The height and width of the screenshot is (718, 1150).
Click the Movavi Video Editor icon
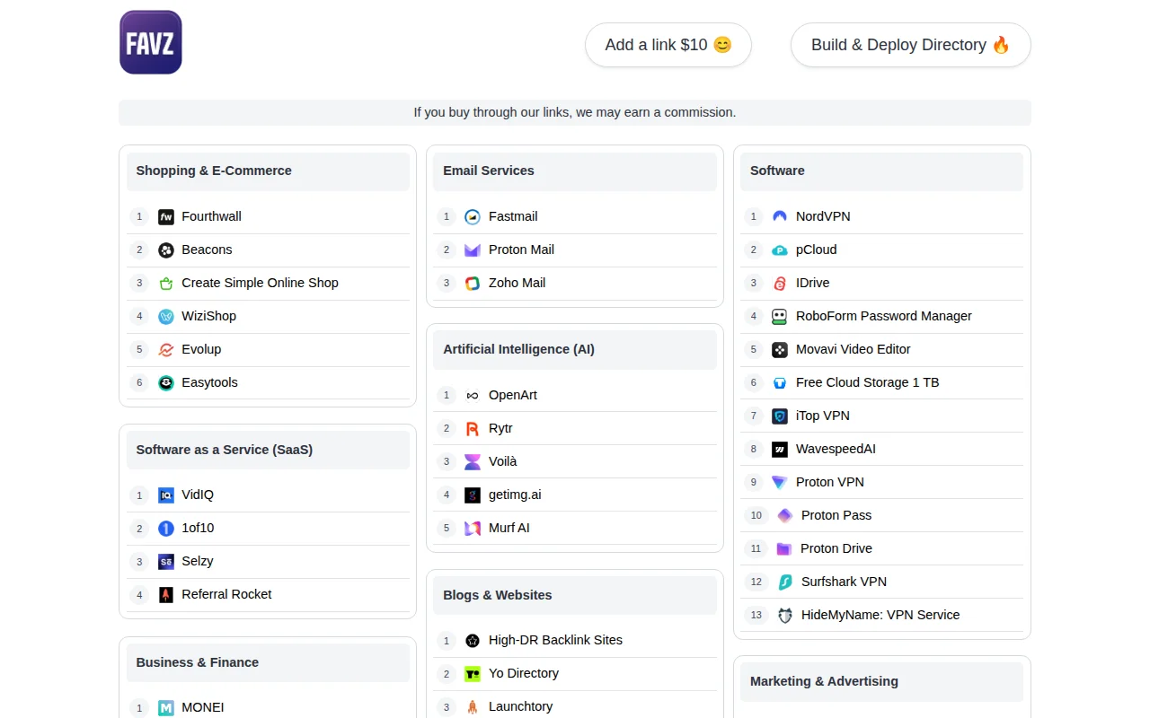coord(780,349)
